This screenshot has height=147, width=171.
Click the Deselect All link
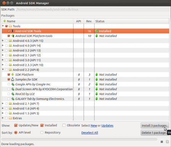(90, 133)
